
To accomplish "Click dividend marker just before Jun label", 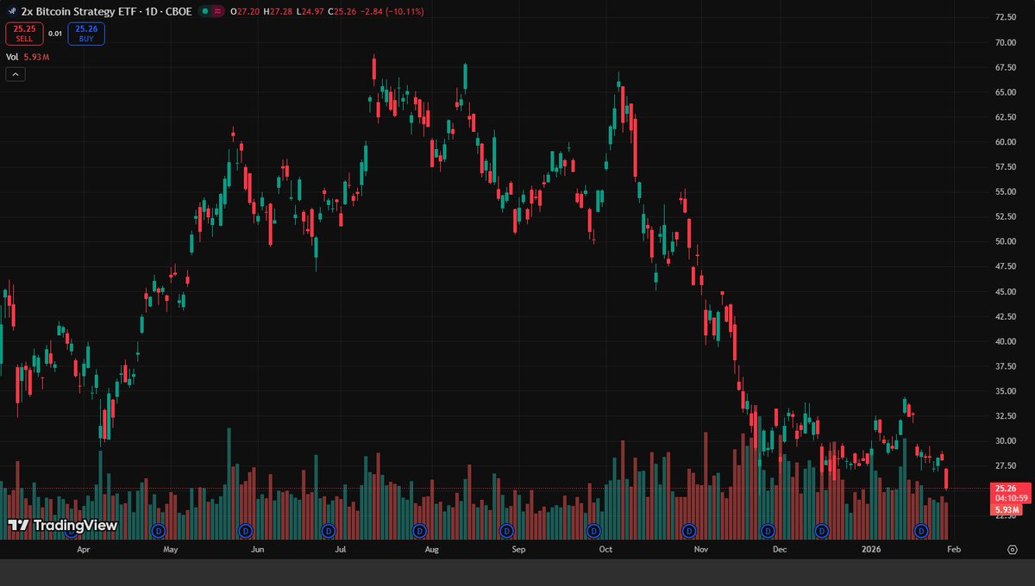I will (245, 529).
